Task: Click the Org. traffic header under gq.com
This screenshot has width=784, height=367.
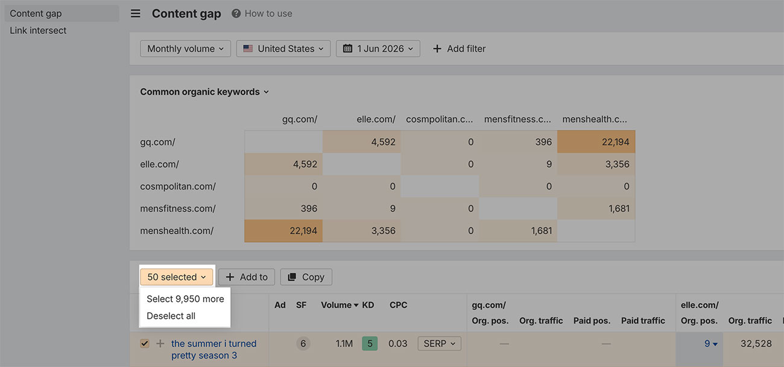Action: (x=541, y=321)
